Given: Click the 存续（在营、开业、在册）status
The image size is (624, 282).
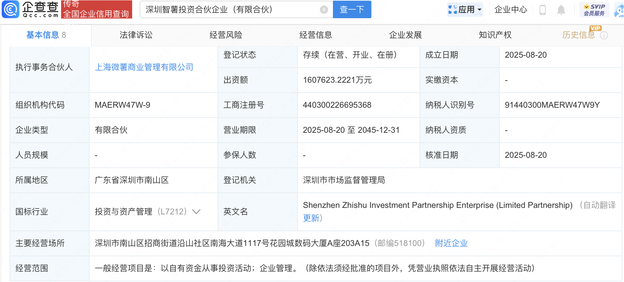Looking at the screenshot, I should 350,55.
